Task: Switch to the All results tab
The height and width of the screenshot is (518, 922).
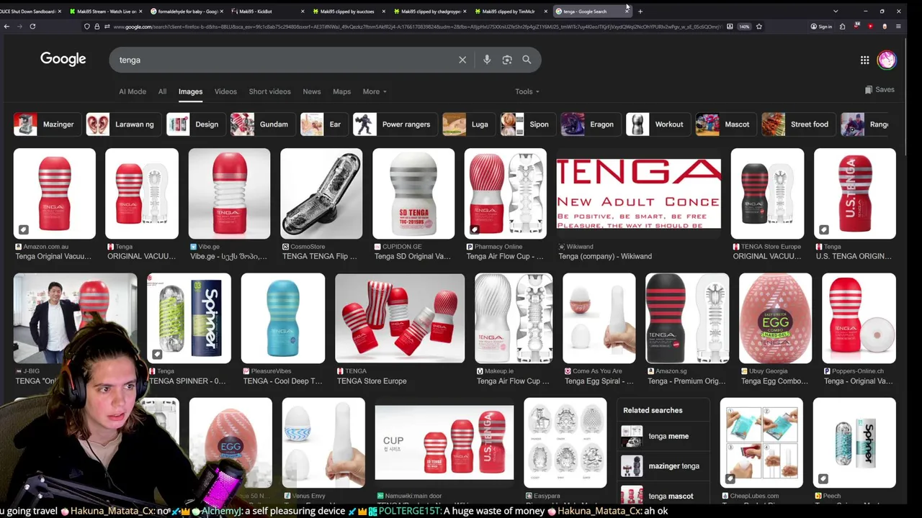Action: coord(162,91)
